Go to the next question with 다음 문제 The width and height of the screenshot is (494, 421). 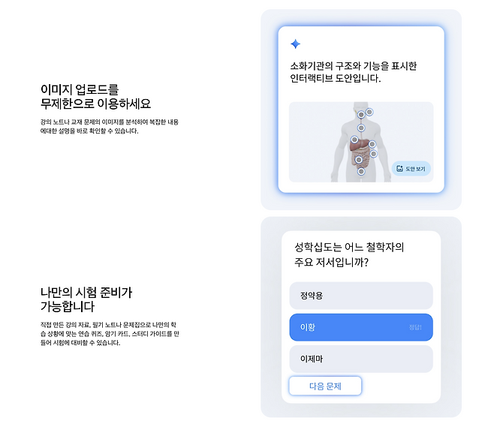325,386
